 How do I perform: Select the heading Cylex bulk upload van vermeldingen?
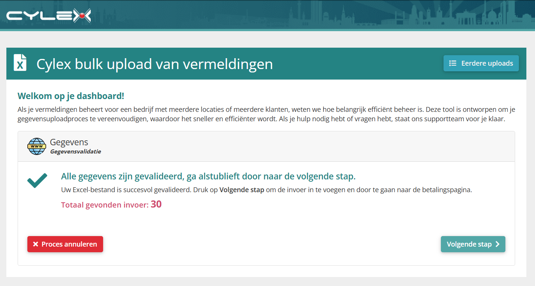154,64
